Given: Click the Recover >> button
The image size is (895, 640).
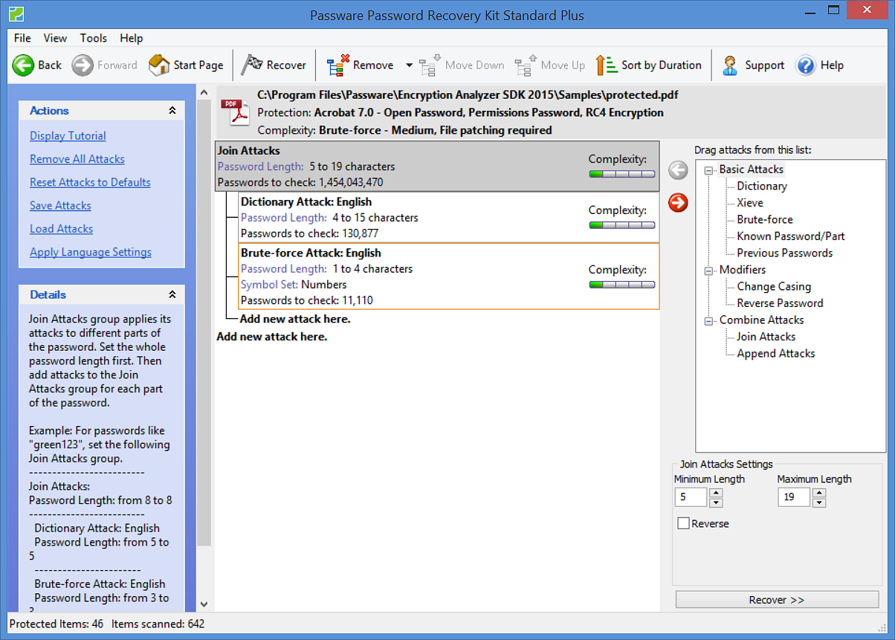Looking at the screenshot, I should pyautogui.click(x=777, y=600).
